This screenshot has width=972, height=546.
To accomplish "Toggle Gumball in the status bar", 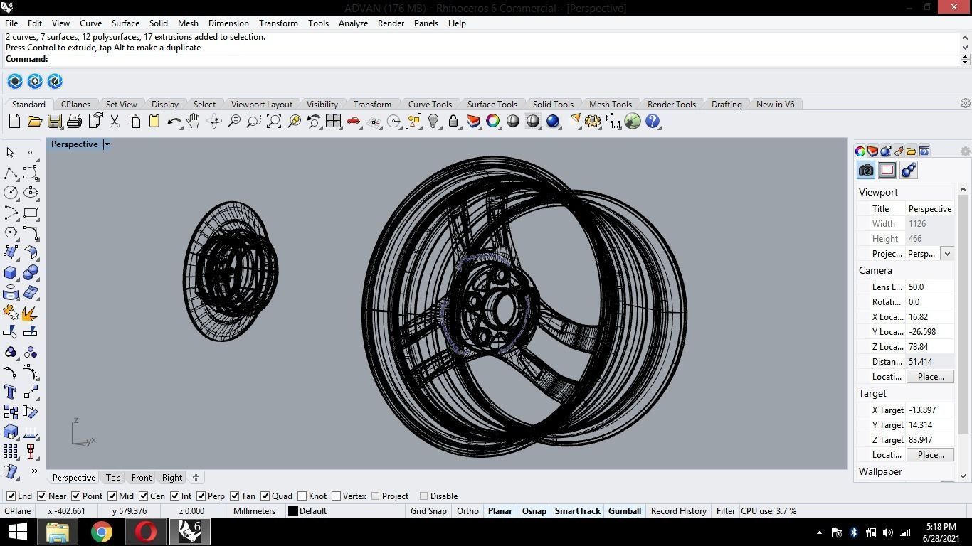I will coord(625,511).
